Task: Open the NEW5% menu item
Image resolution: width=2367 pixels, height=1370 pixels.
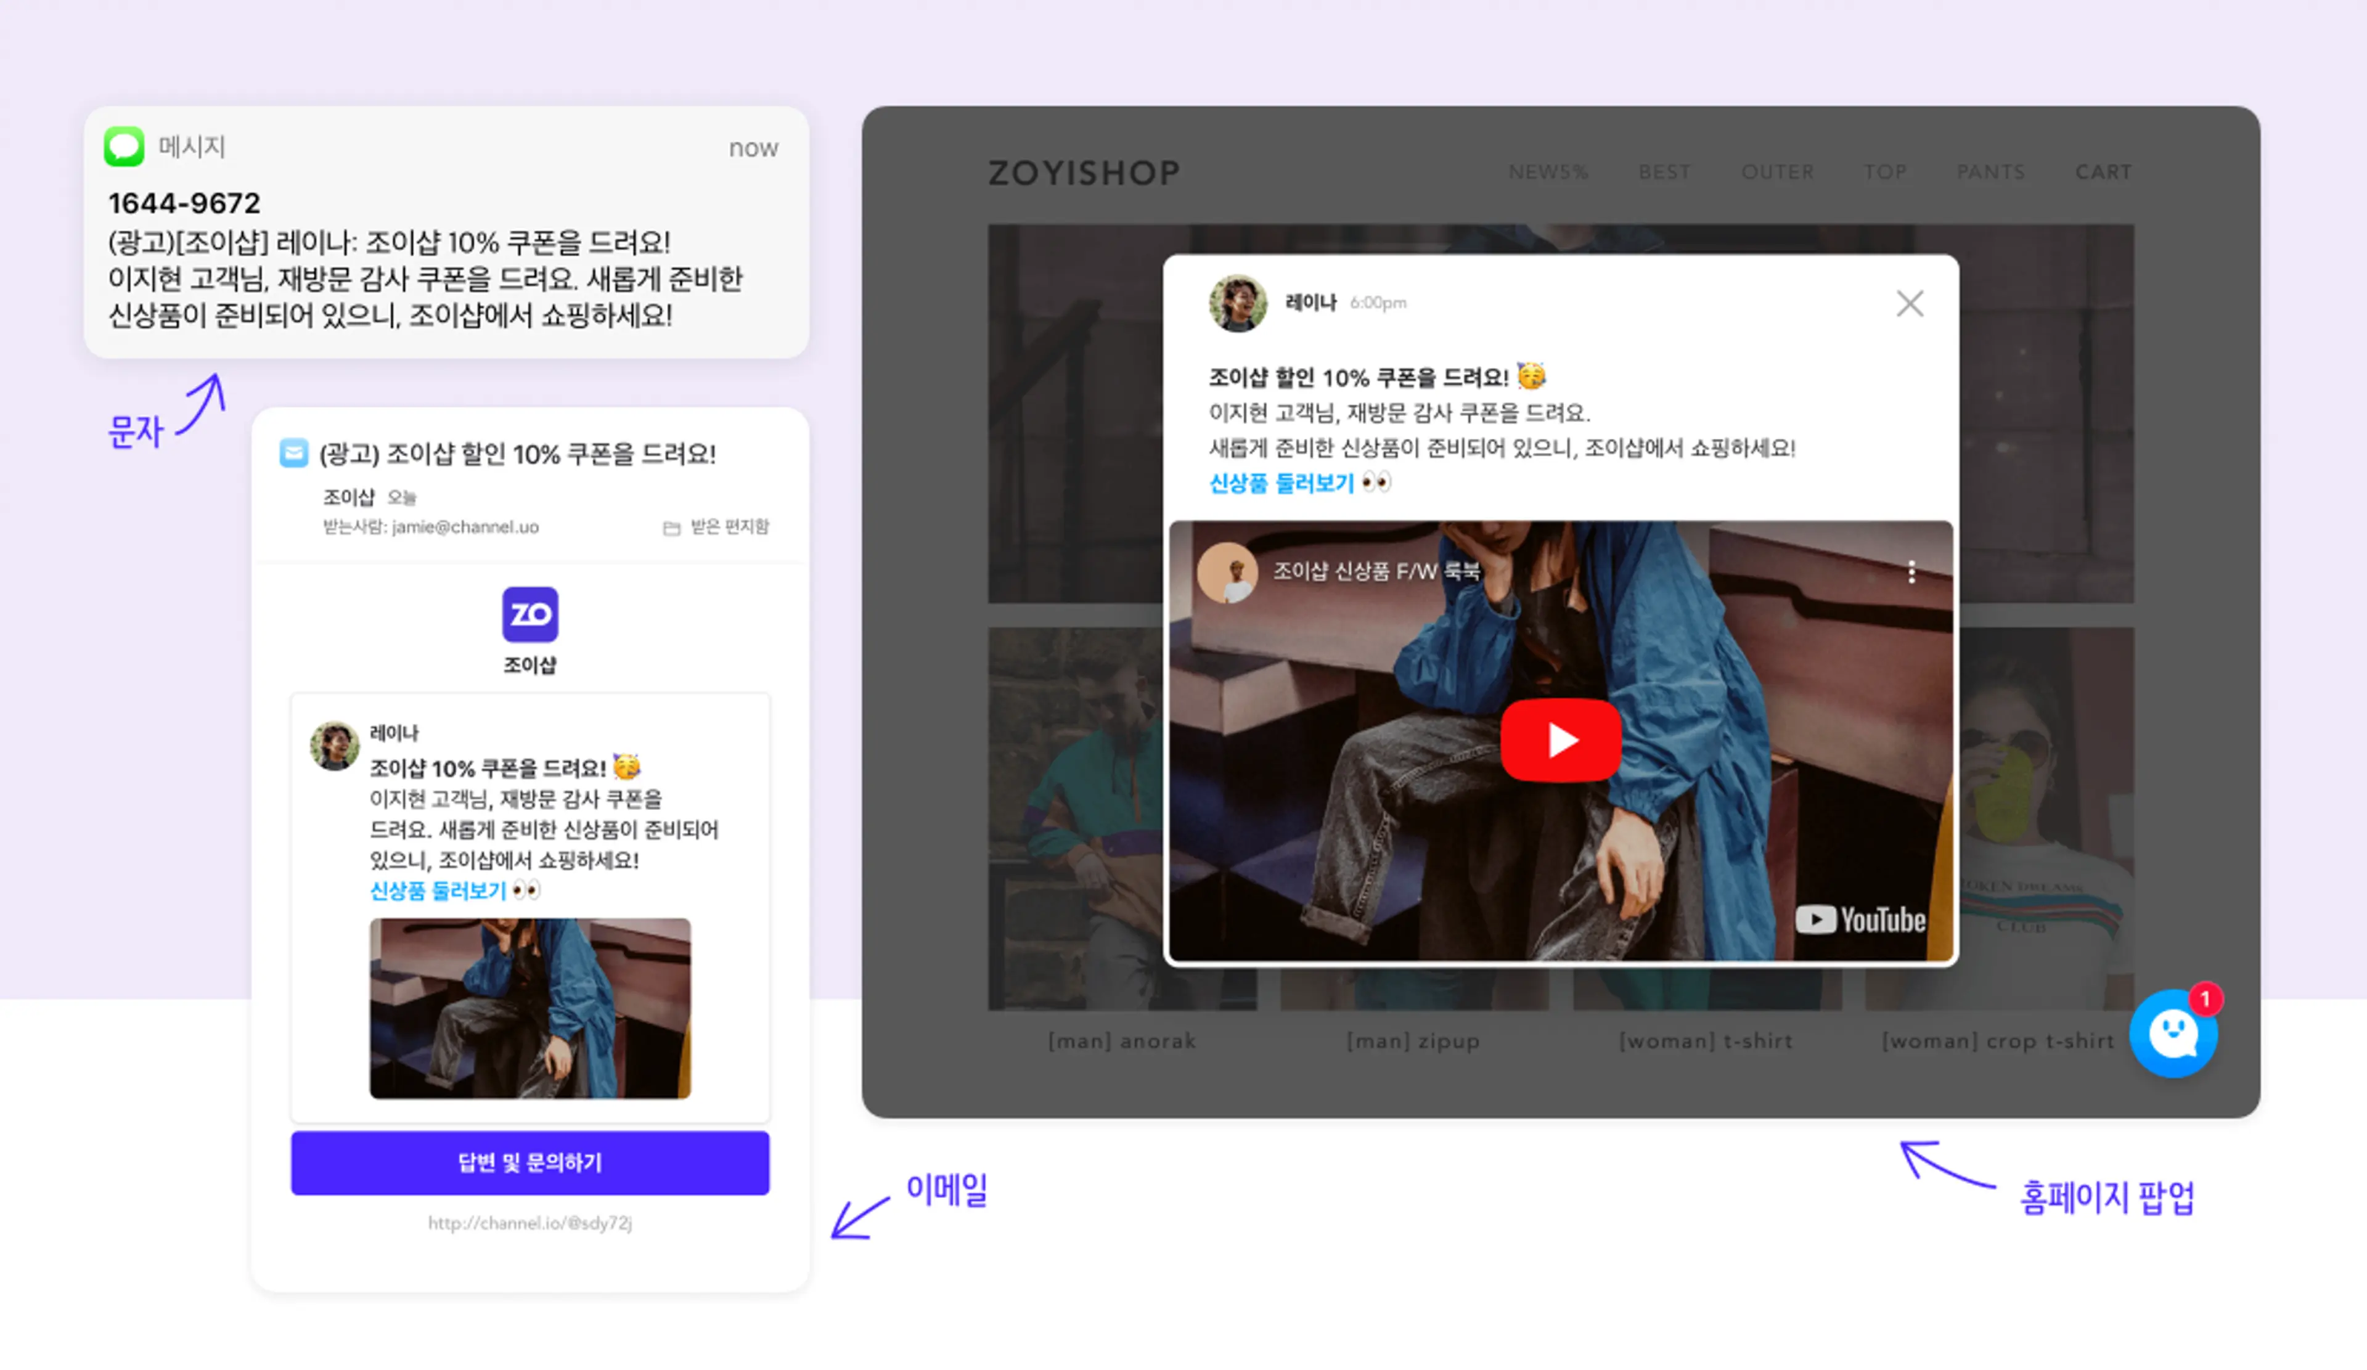Action: point(1548,172)
